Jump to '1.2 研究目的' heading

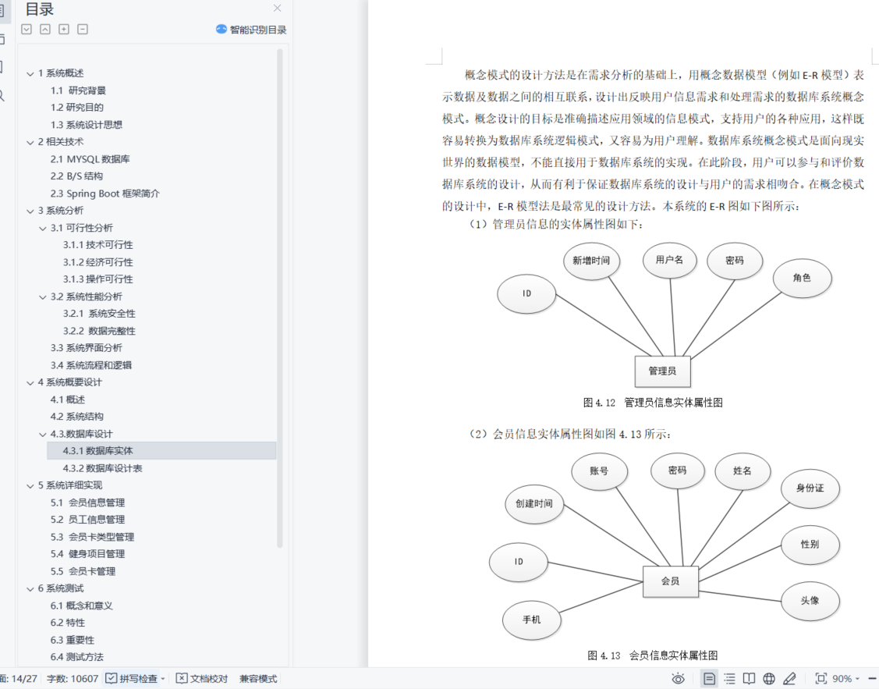76,107
